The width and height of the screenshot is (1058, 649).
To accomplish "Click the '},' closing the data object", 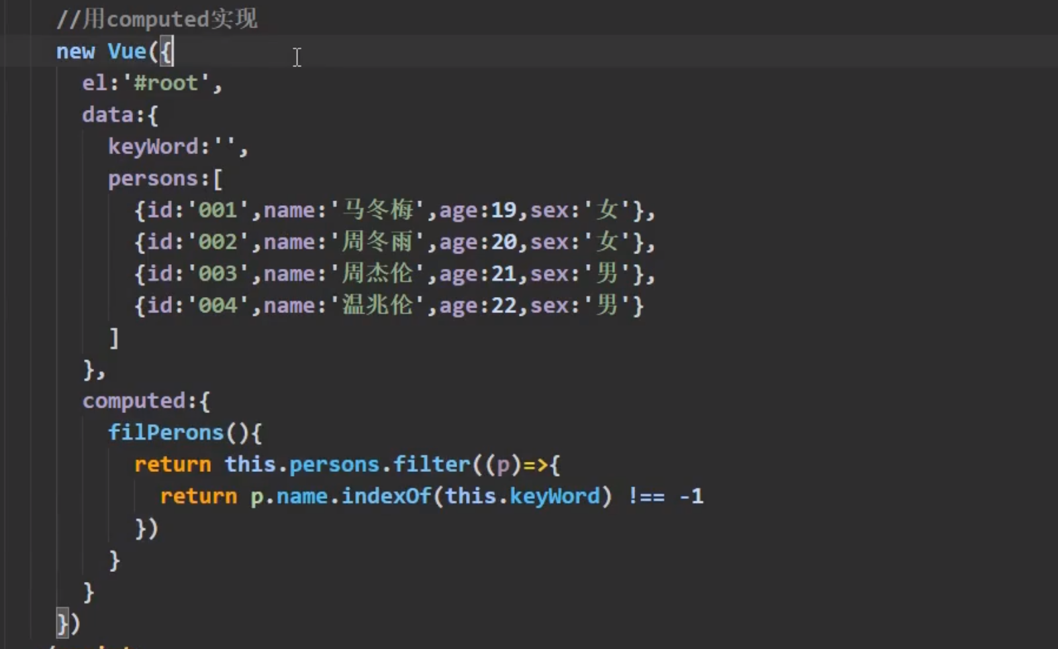I will (x=94, y=369).
